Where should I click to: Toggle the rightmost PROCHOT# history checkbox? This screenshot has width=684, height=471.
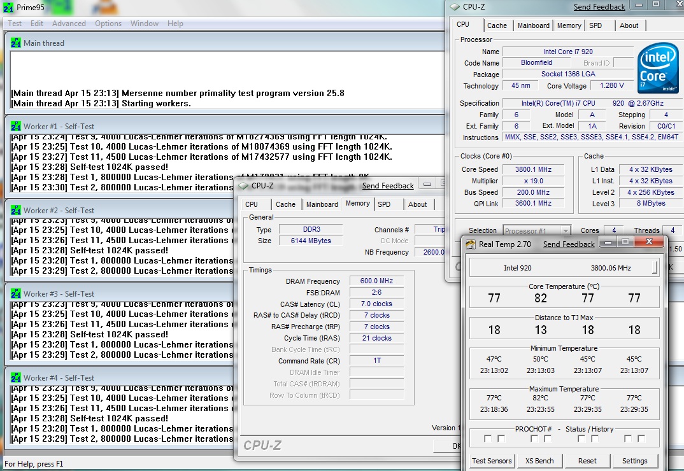(641, 439)
